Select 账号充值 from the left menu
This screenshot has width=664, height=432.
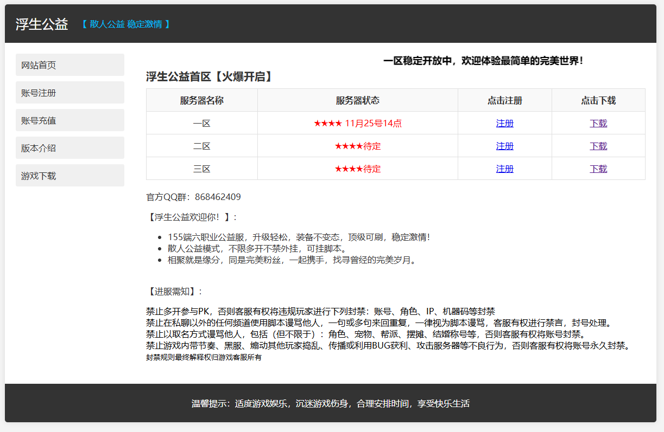pos(69,120)
